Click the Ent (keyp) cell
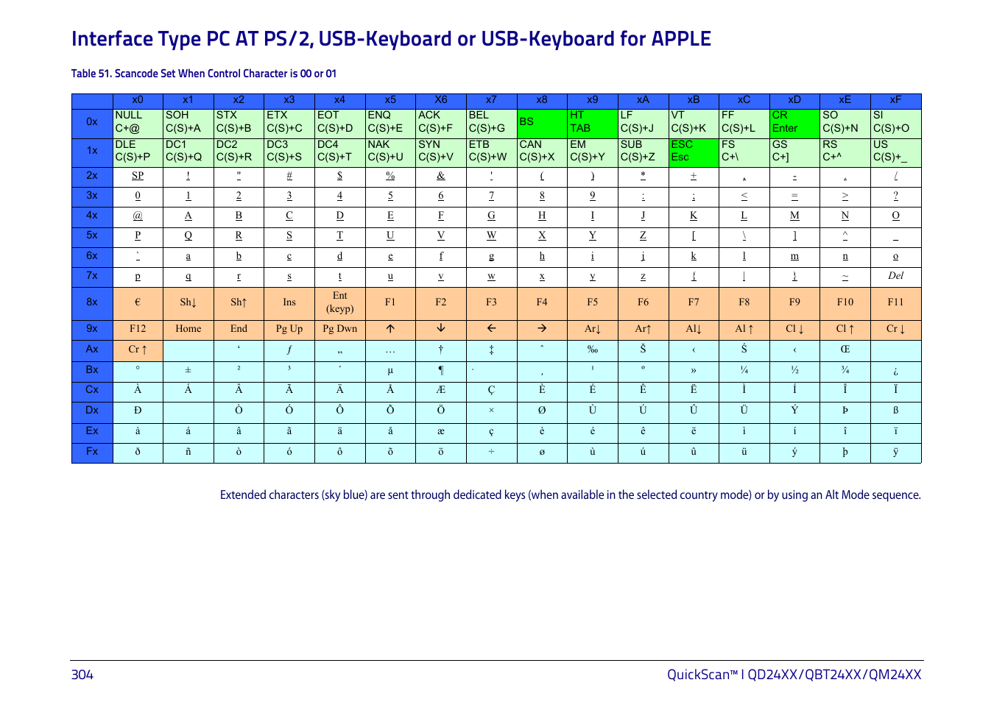The width and height of the screenshot is (994, 702). click(340, 303)
